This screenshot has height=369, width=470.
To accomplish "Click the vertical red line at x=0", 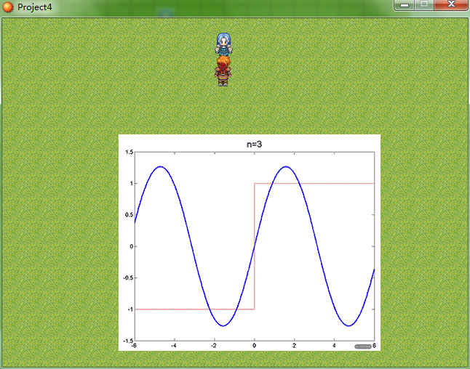I will pyautogui.click(x=255, y=246).
